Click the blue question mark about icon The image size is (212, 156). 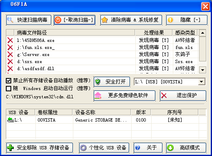click(x=137, y=148)
